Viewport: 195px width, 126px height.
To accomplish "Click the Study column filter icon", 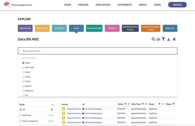I will 125,104.
